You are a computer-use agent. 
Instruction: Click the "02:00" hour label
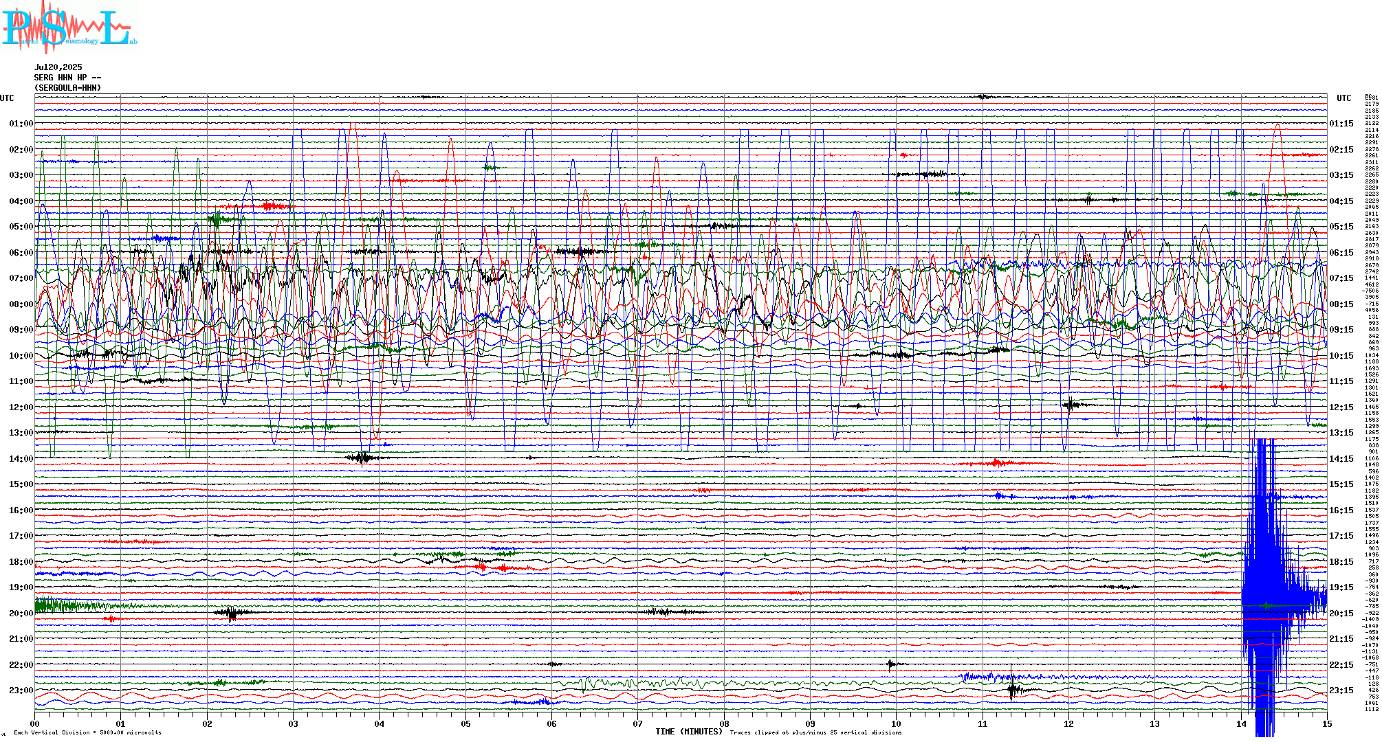pos(21,150)
